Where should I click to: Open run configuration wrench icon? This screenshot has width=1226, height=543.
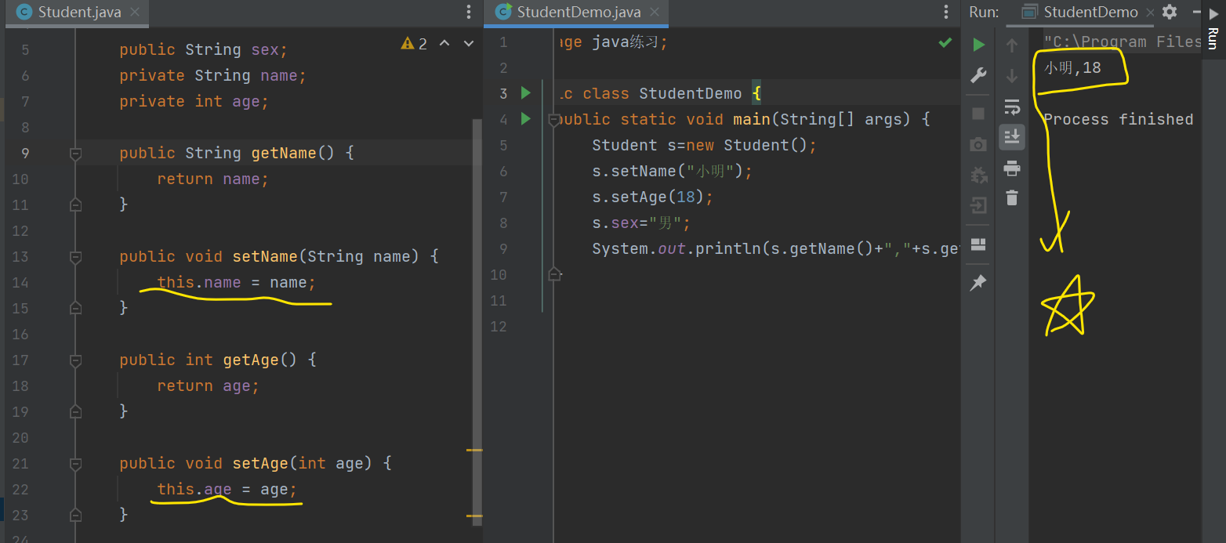(x=978, y=76)
